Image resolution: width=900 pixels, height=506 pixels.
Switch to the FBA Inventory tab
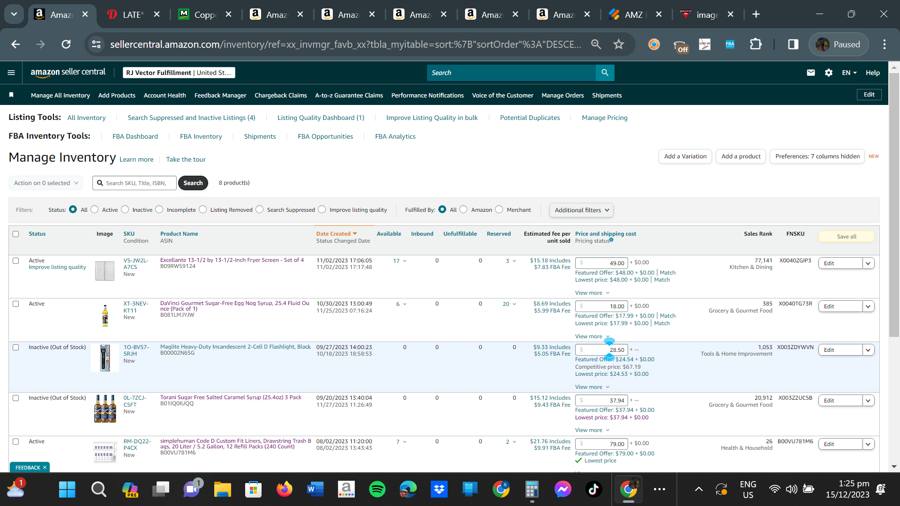point(201,136)
